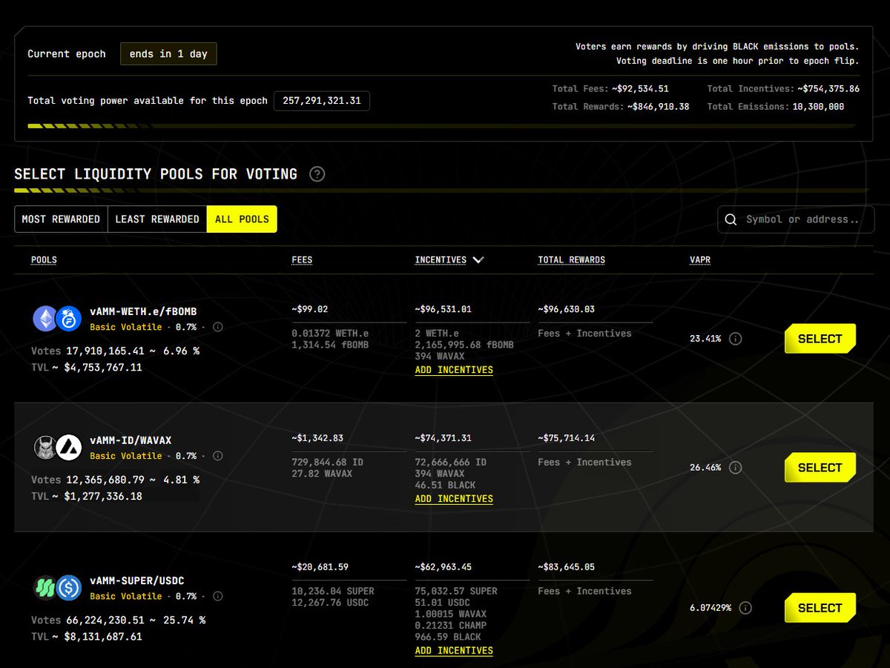Screen dimensions: 890x668
Task: Switch to Least Rewarded tab
Action: pos(157,219)
